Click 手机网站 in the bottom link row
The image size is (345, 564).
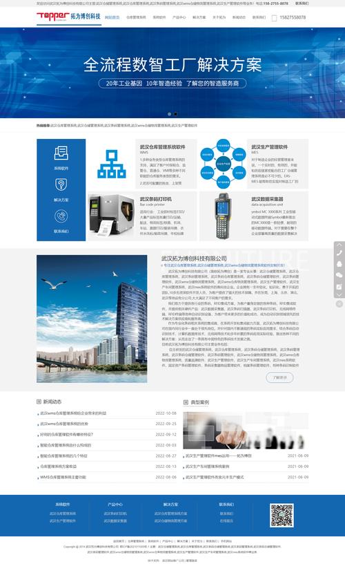[x=226, y=541]
